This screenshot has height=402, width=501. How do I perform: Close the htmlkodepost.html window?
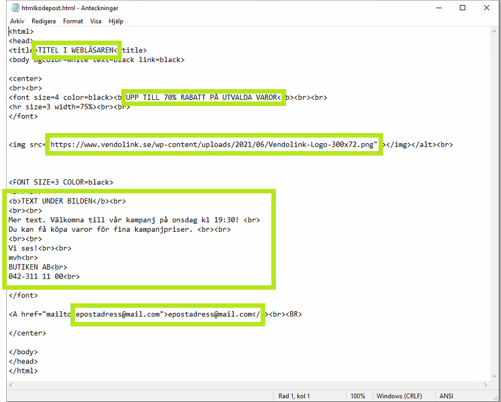pyautogui.click(x=487, y=8)
